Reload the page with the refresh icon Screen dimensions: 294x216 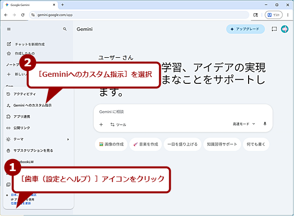[x=22, y=15]
